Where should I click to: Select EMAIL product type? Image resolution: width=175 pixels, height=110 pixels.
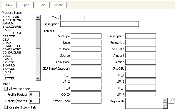8,59
